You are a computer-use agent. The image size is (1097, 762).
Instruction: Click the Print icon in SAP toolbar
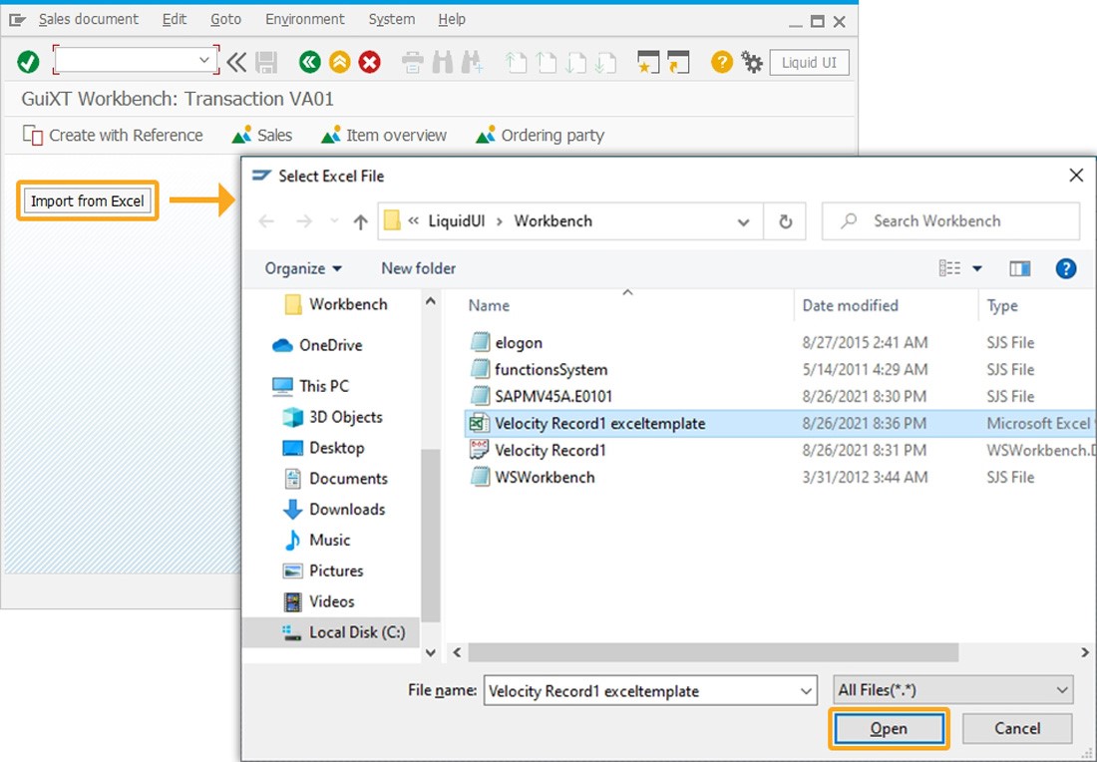[412, 62]
